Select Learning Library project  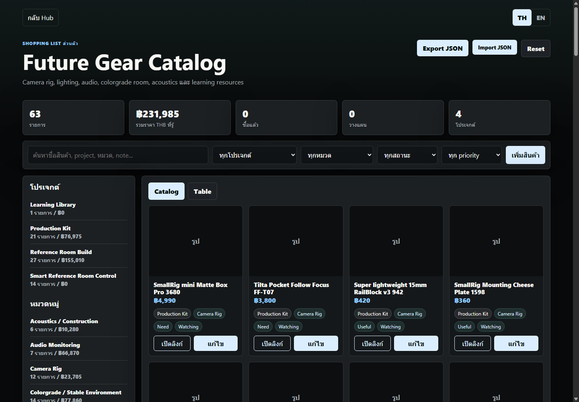click(x=79, y=209)
